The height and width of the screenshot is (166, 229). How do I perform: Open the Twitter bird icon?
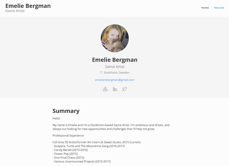[124, 89]
